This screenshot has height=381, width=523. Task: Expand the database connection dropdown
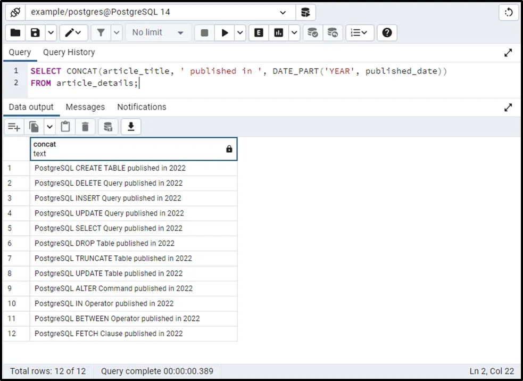tap(282, 12)
